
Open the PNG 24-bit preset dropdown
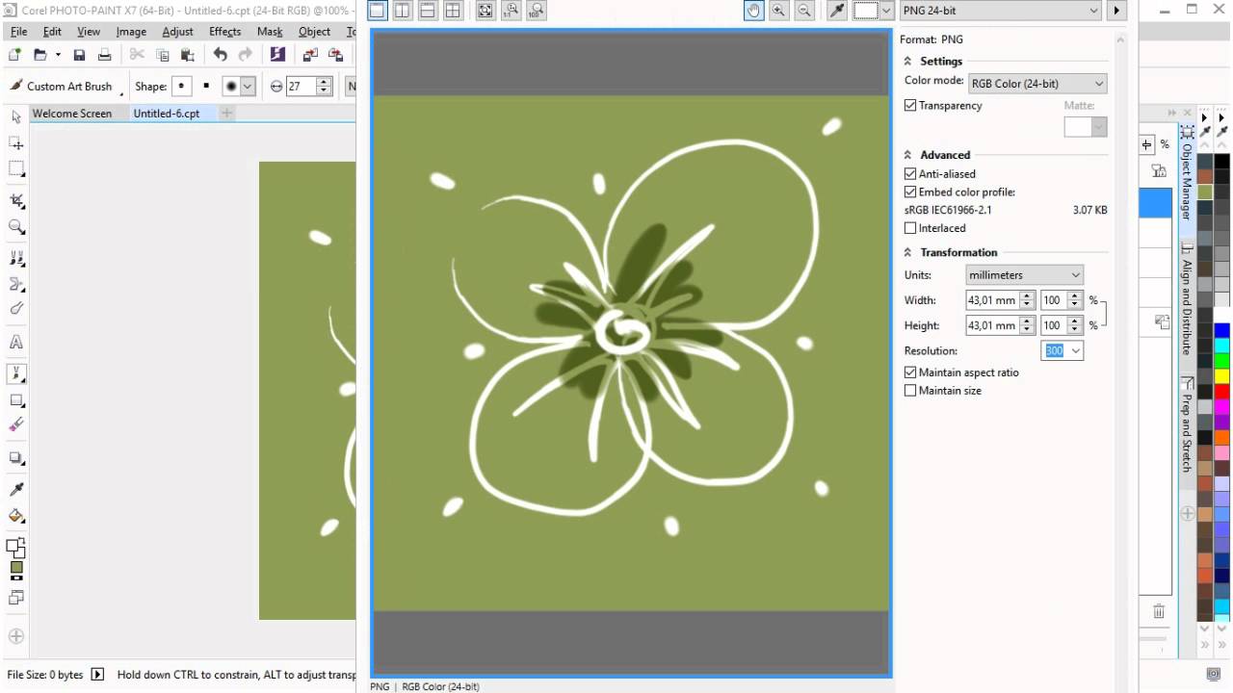point(1000,11)
